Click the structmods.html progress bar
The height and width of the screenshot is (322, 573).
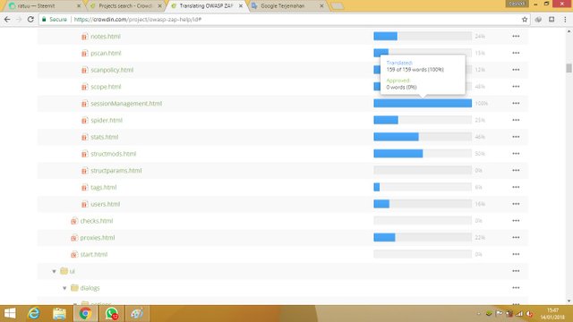(423, 154)
